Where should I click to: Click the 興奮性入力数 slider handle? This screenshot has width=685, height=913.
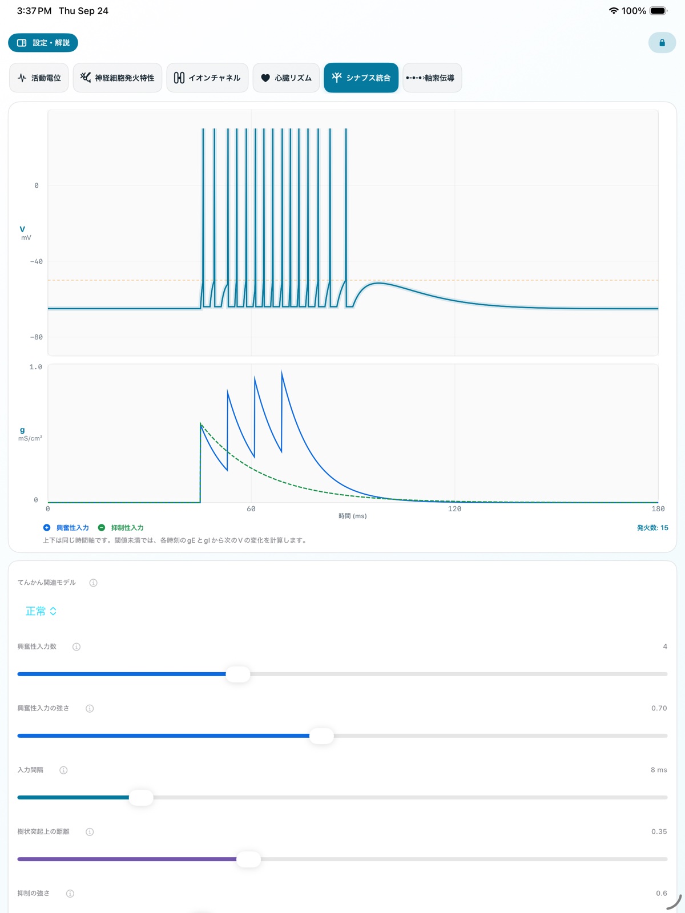click(x=238, y=674)
